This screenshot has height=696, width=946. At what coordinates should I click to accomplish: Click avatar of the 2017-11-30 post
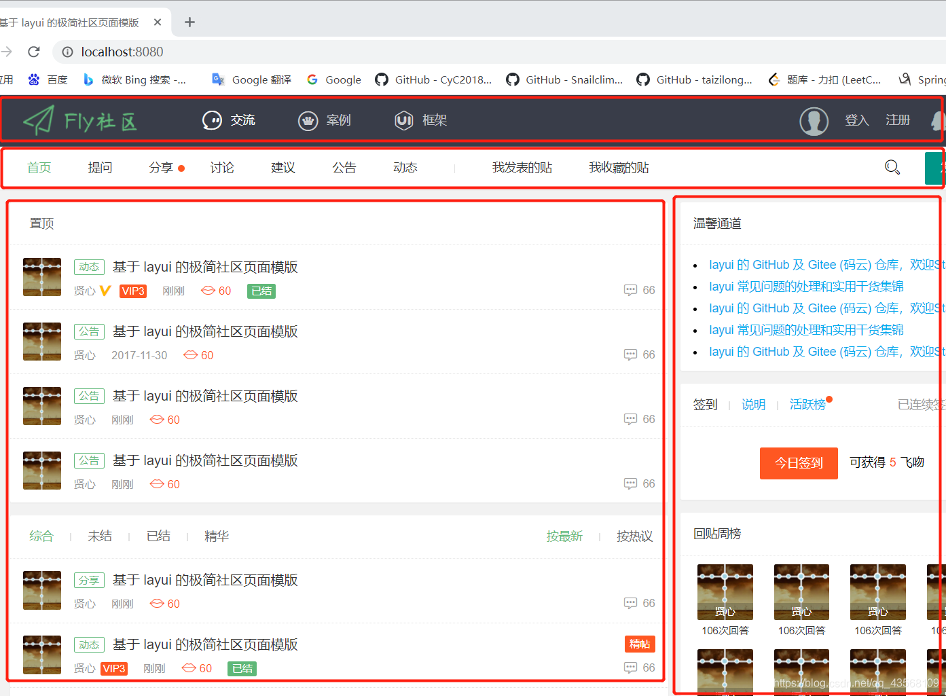[x=42, y=342]
